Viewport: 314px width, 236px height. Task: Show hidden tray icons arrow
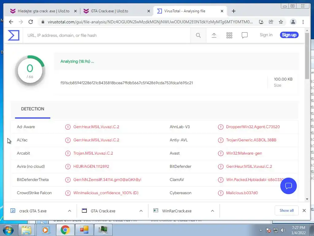point(261,230)
